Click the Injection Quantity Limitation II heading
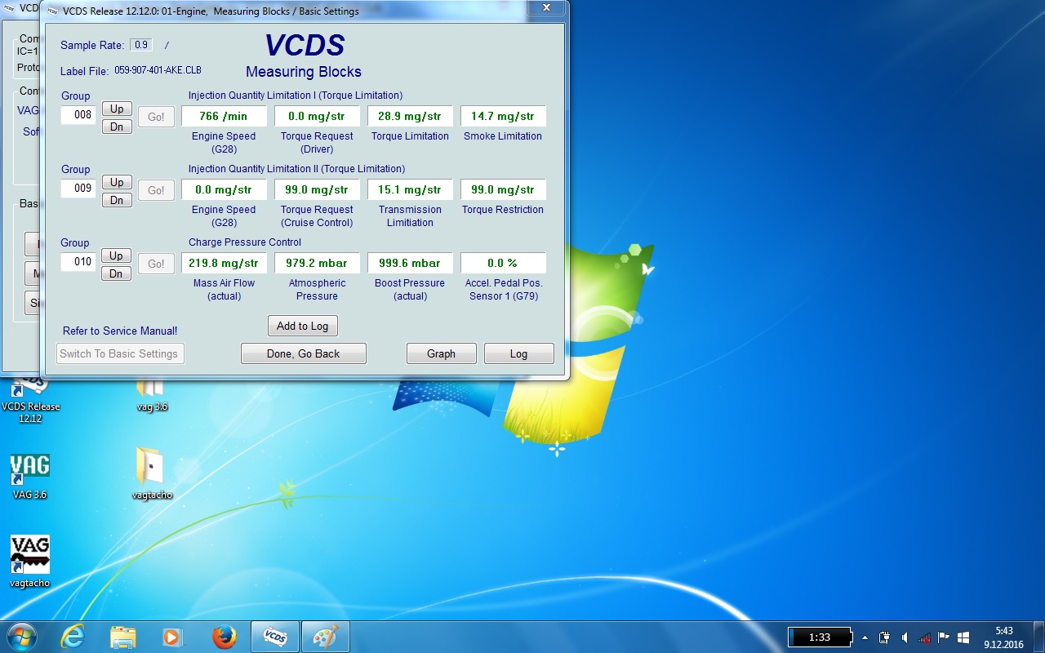The height and width of the screenshot is (653, 1045). point(297,169)
